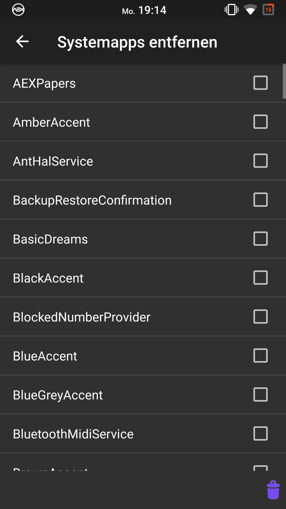Image resolution: width=286 pixels, height=509 pixels.
Task: Tap the purple trash delete icon
Action: tap(273, 490)
